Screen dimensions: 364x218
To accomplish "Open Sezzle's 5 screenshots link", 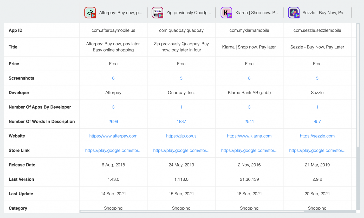I will [317, 78].
